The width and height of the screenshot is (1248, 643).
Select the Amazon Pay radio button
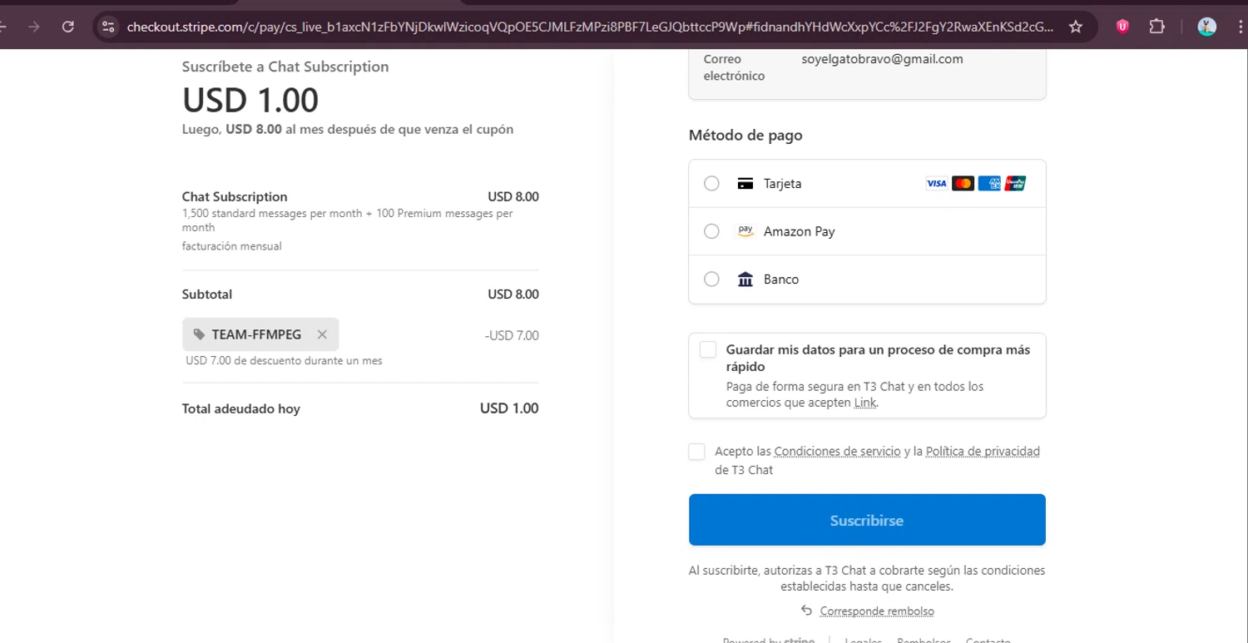tap(711, 231)
